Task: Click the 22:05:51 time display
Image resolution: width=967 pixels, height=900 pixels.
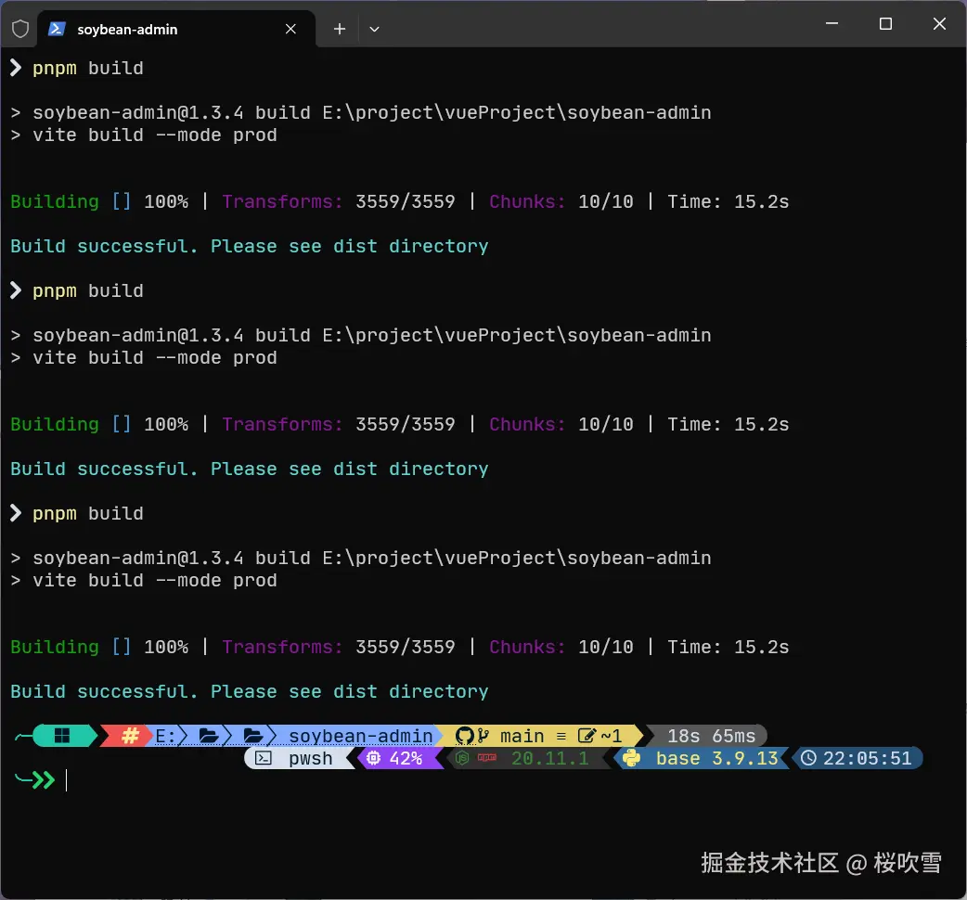Action: (x=867, y=758)
